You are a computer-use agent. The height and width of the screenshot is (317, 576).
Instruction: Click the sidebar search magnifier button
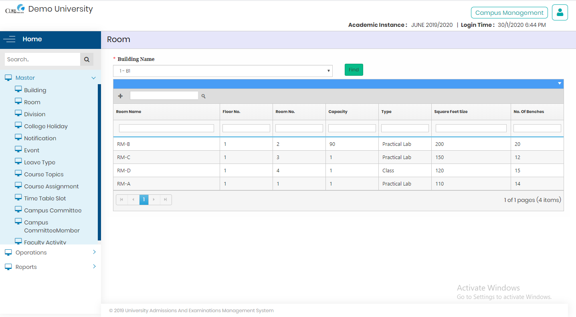(x=87, y=59)
